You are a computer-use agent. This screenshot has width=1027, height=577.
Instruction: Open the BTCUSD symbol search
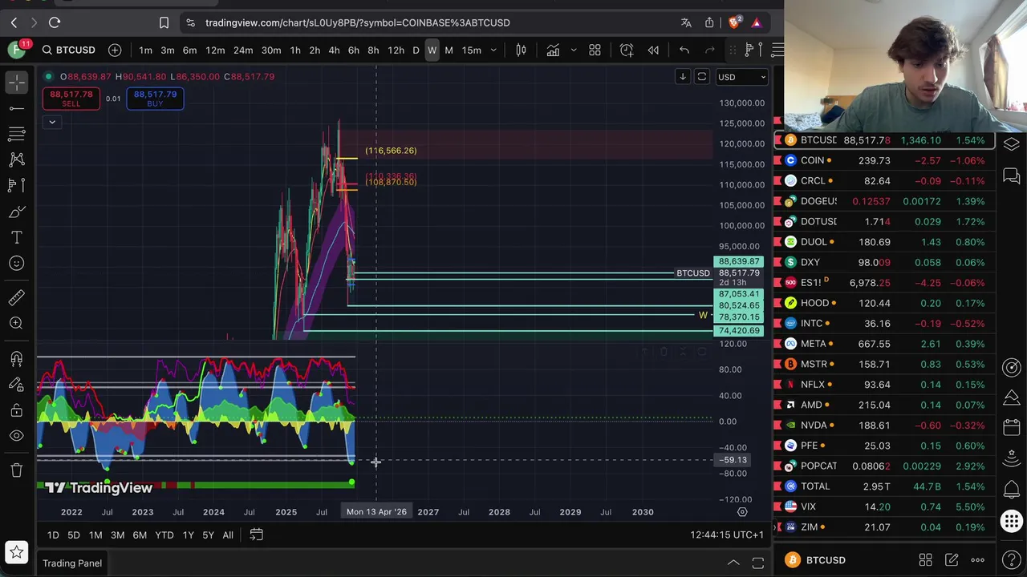pos(68,50)
